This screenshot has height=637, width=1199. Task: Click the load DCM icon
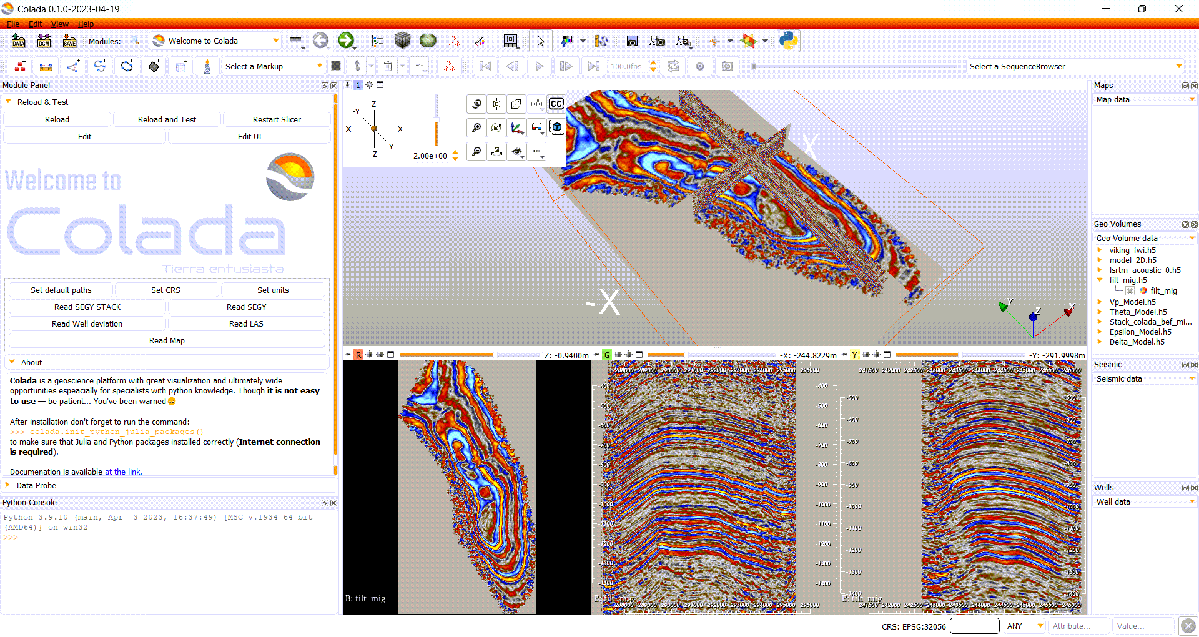click(x=44, y=41)
